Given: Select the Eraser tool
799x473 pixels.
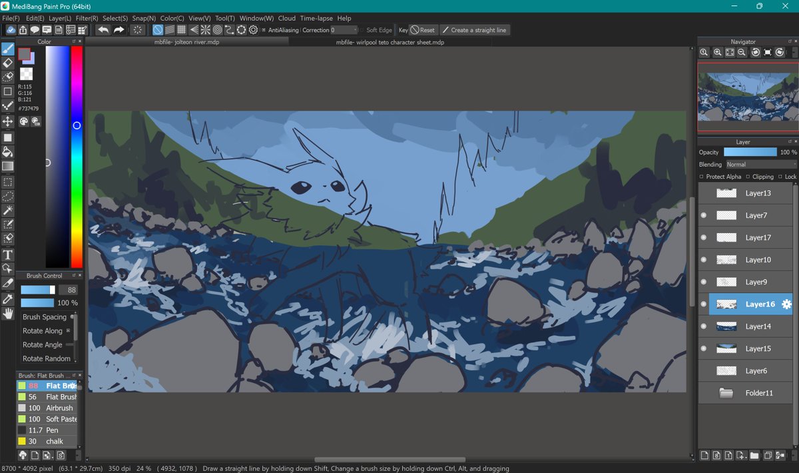Looking at the screenshot, I should 8,63.
